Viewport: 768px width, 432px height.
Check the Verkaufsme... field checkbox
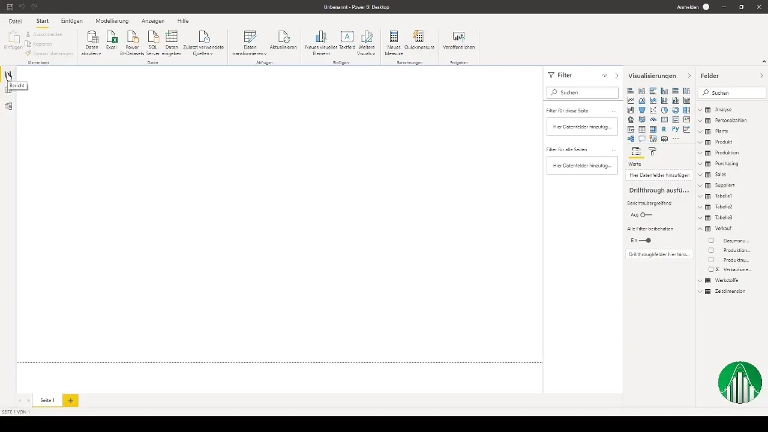[x=711, y=269]
